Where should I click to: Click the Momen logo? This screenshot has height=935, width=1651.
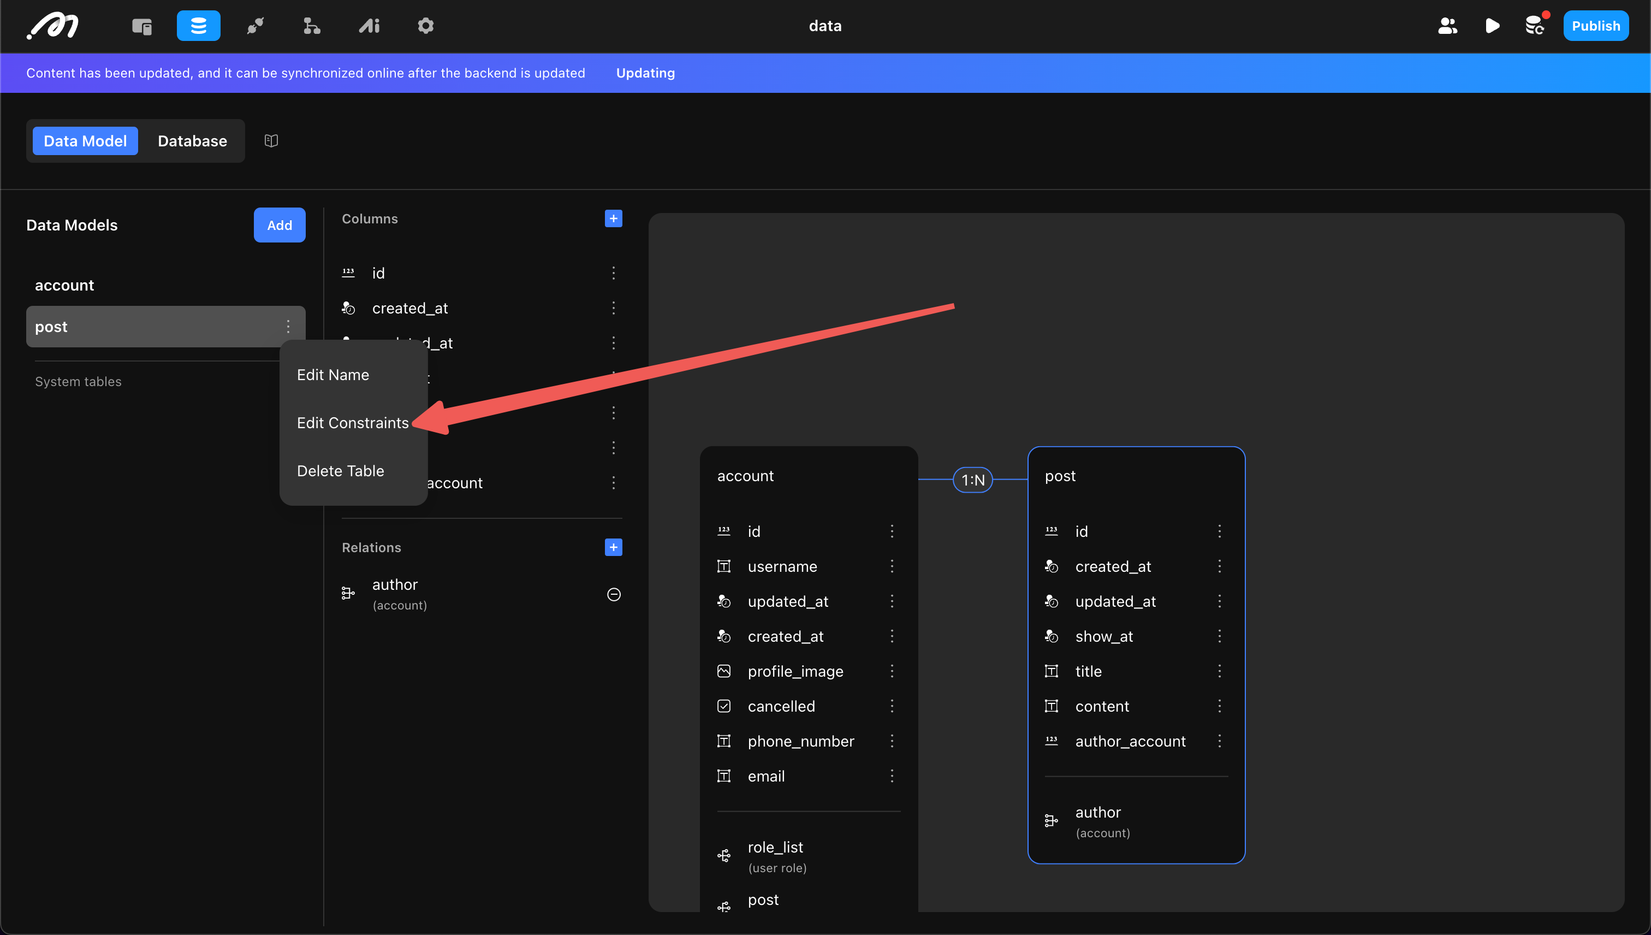click(x=52, y=26)
